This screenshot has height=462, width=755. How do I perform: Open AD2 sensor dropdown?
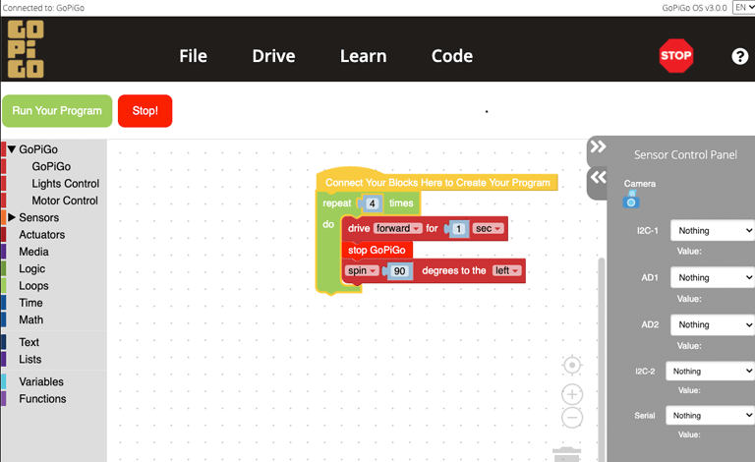point(712,324)
